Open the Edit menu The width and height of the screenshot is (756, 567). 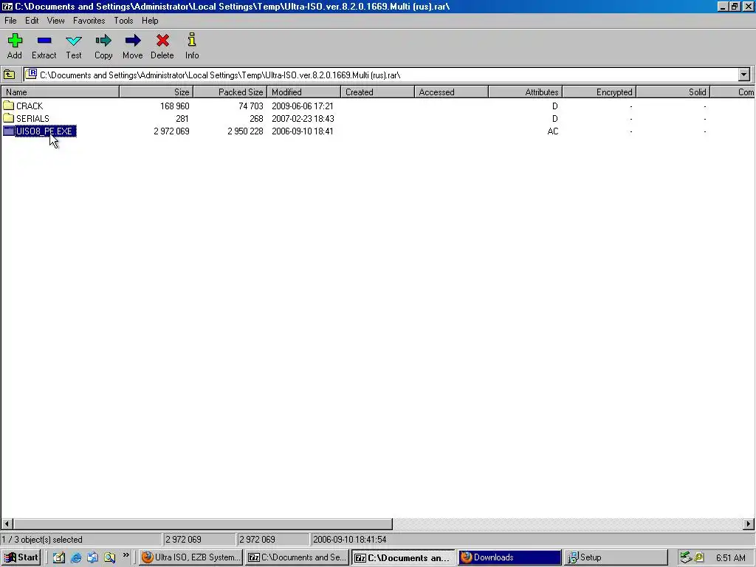coord(32,21)
